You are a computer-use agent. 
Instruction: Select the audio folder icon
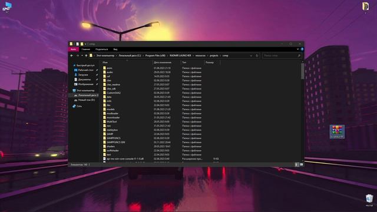(x=105, y=72)
